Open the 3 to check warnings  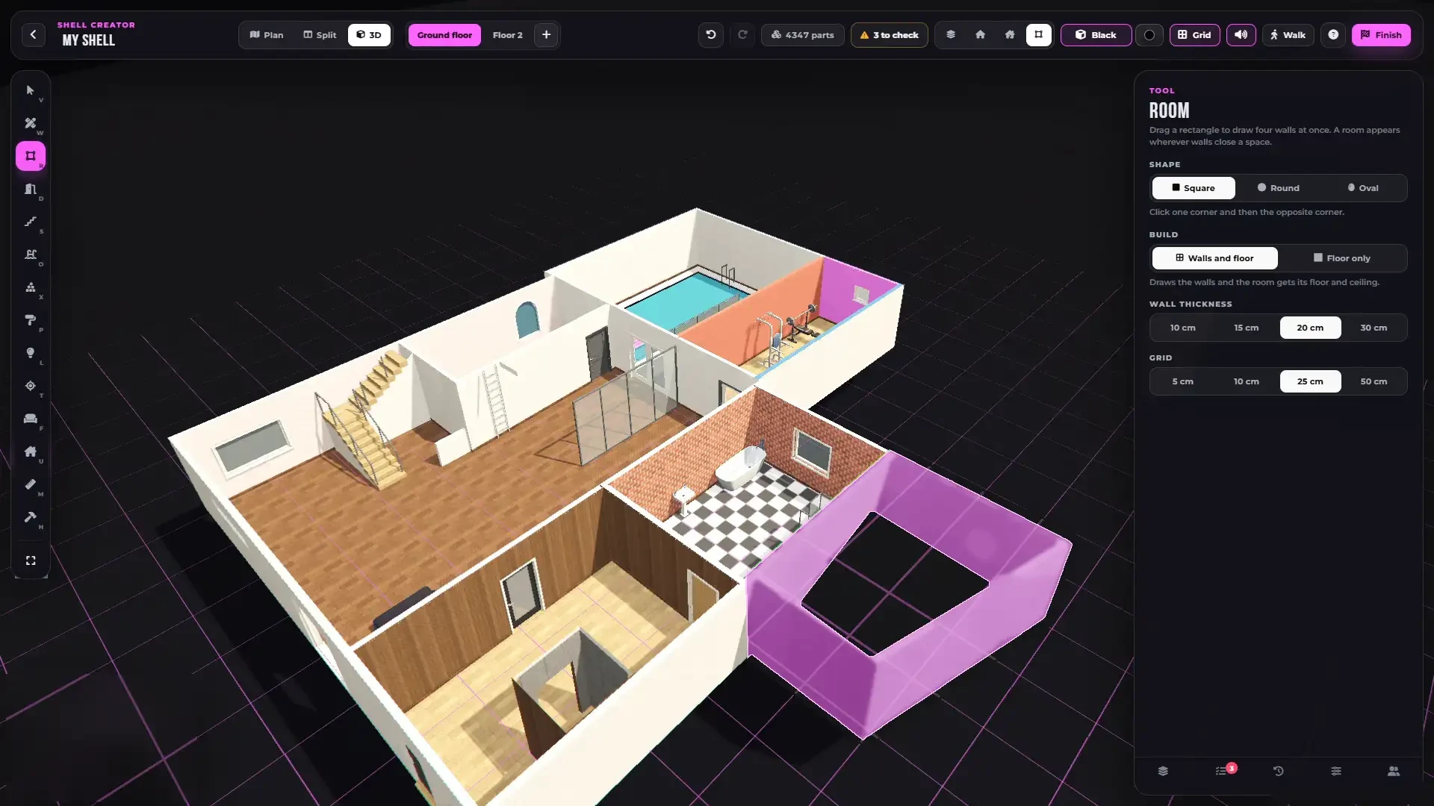[889, 35]
